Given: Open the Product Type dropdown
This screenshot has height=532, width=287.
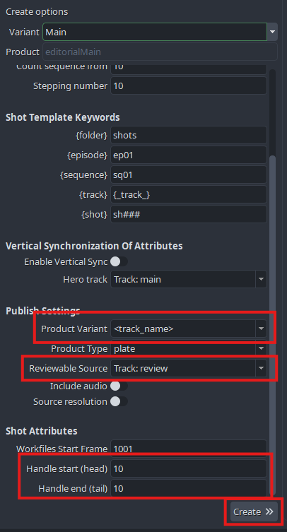Looking at the screenshot, I should 189,348.
